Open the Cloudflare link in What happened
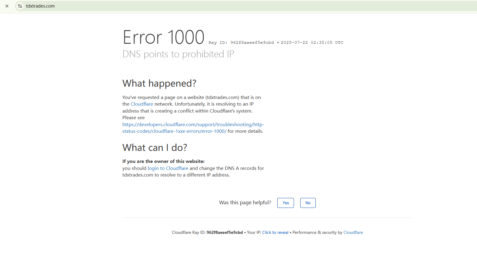Screen dimensions: 477x280 click(x=142, y=104)
